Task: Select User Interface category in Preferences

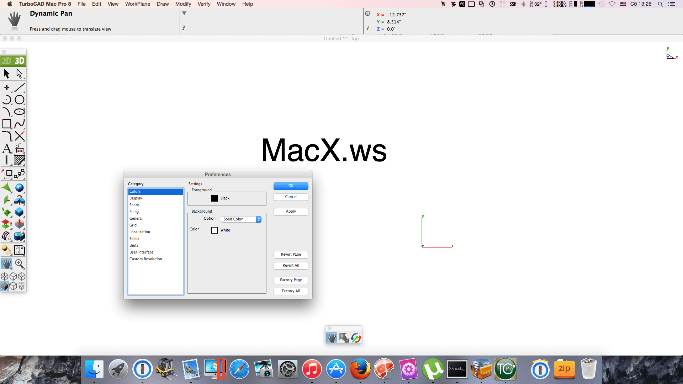Action: pyautogui.click(x=155, y=252)
